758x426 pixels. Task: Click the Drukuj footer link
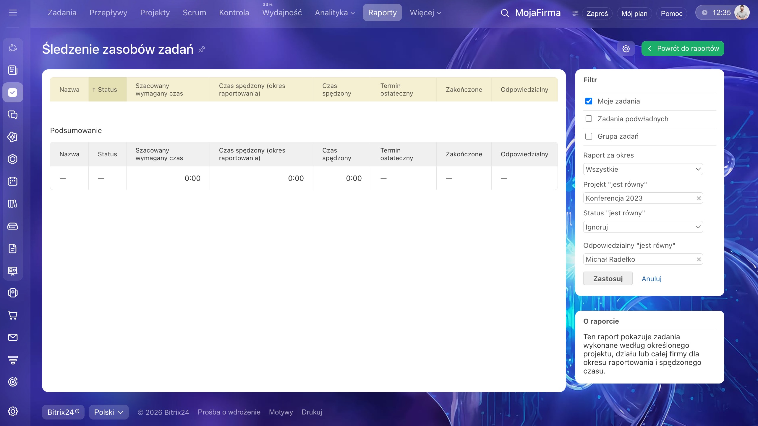[x=312, y=412]
